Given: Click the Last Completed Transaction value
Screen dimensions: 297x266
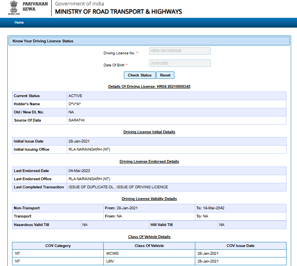Looking at the screenshot, I should tap(118, 187).
